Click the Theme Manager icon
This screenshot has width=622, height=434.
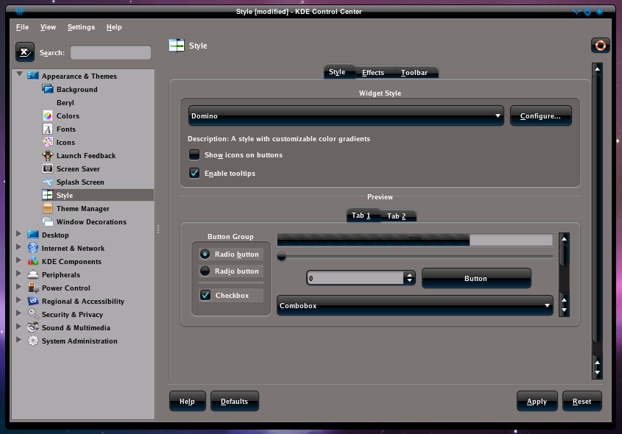click(x=48, y=208)
